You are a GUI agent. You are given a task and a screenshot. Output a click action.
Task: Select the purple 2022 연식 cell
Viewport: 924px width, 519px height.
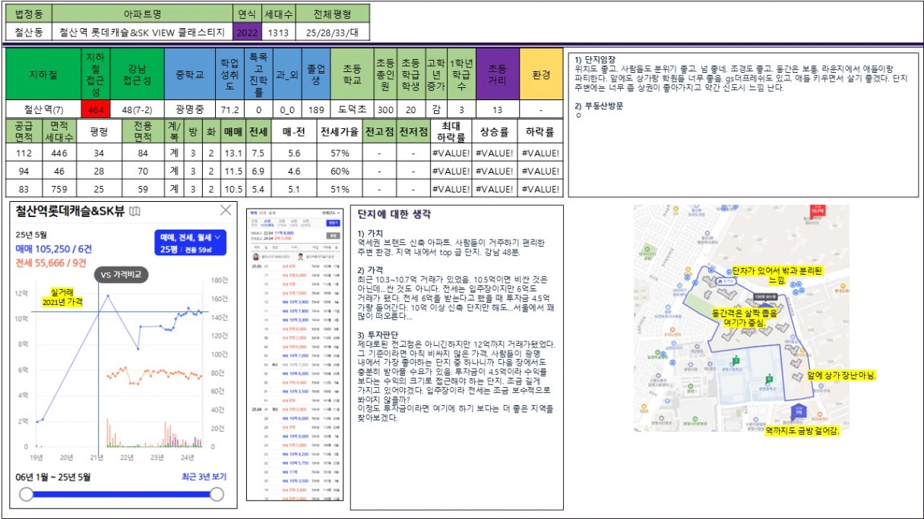[246, 33]
